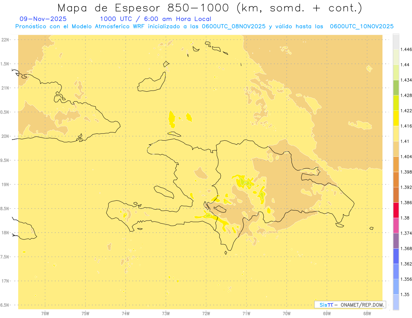Image resolution: width=412 pixels, height=318 pixels.
Task: Click the legend value '1.374'
Action: tap(406, 233)
